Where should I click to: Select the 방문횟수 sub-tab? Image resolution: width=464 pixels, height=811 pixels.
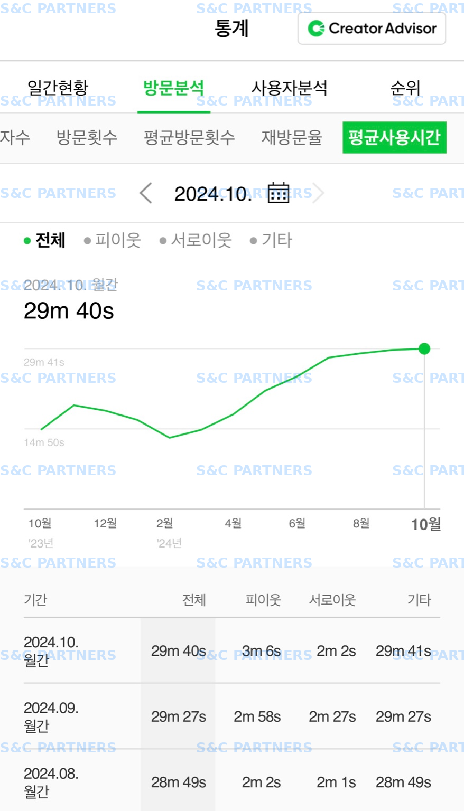coord(87,138)
